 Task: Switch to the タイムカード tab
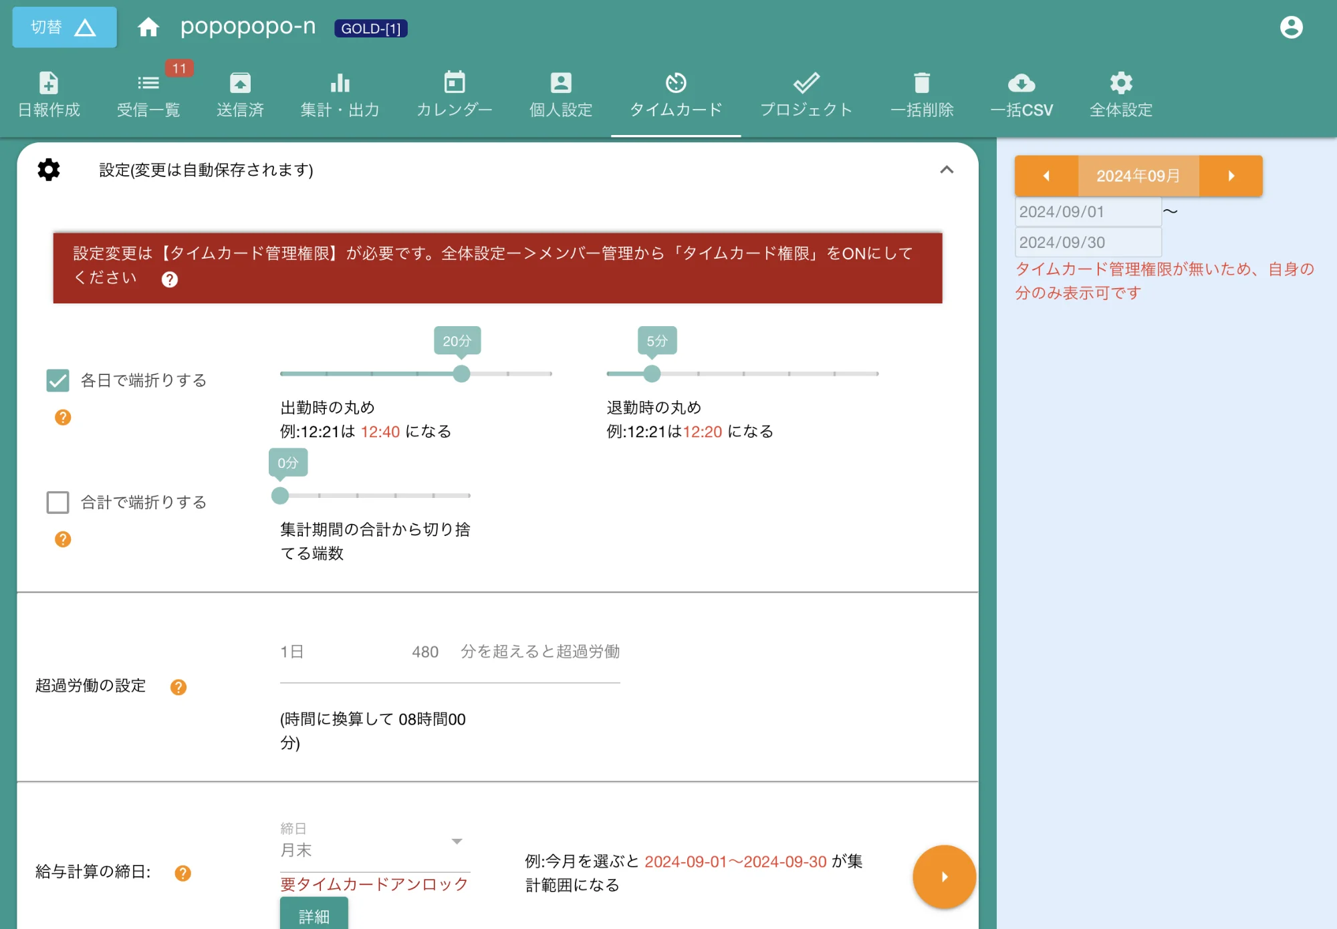(x=676, y=94)
